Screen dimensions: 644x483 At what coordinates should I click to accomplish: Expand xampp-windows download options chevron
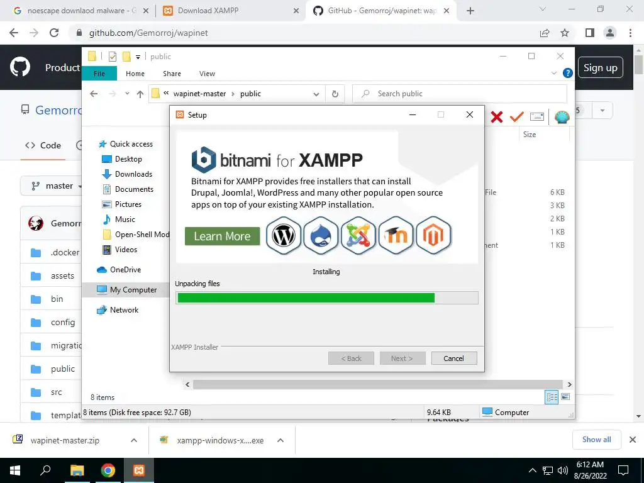(x=280, y=440)
